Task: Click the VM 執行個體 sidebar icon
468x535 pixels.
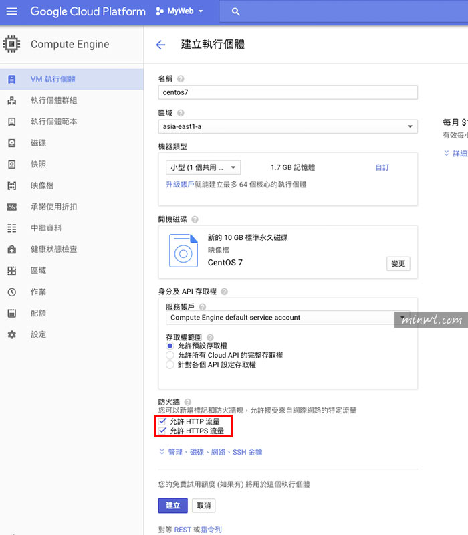Action: 12,79
